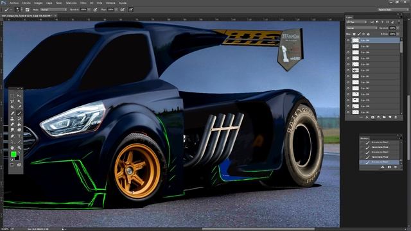The image size is (411, 231).
Task: Open the Edición menu
Action: (26, 3)
